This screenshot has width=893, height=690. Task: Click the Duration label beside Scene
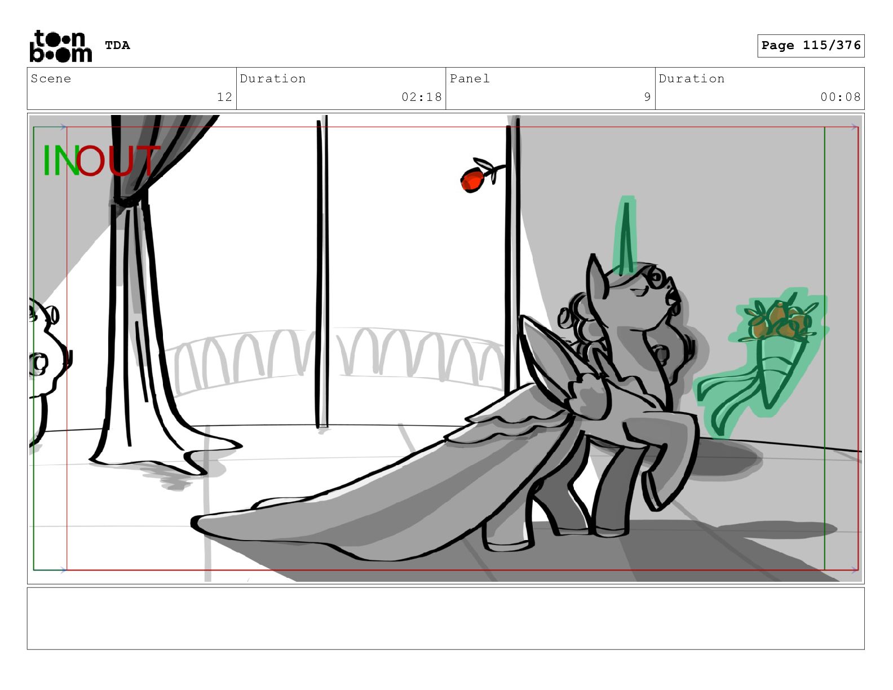273,78
